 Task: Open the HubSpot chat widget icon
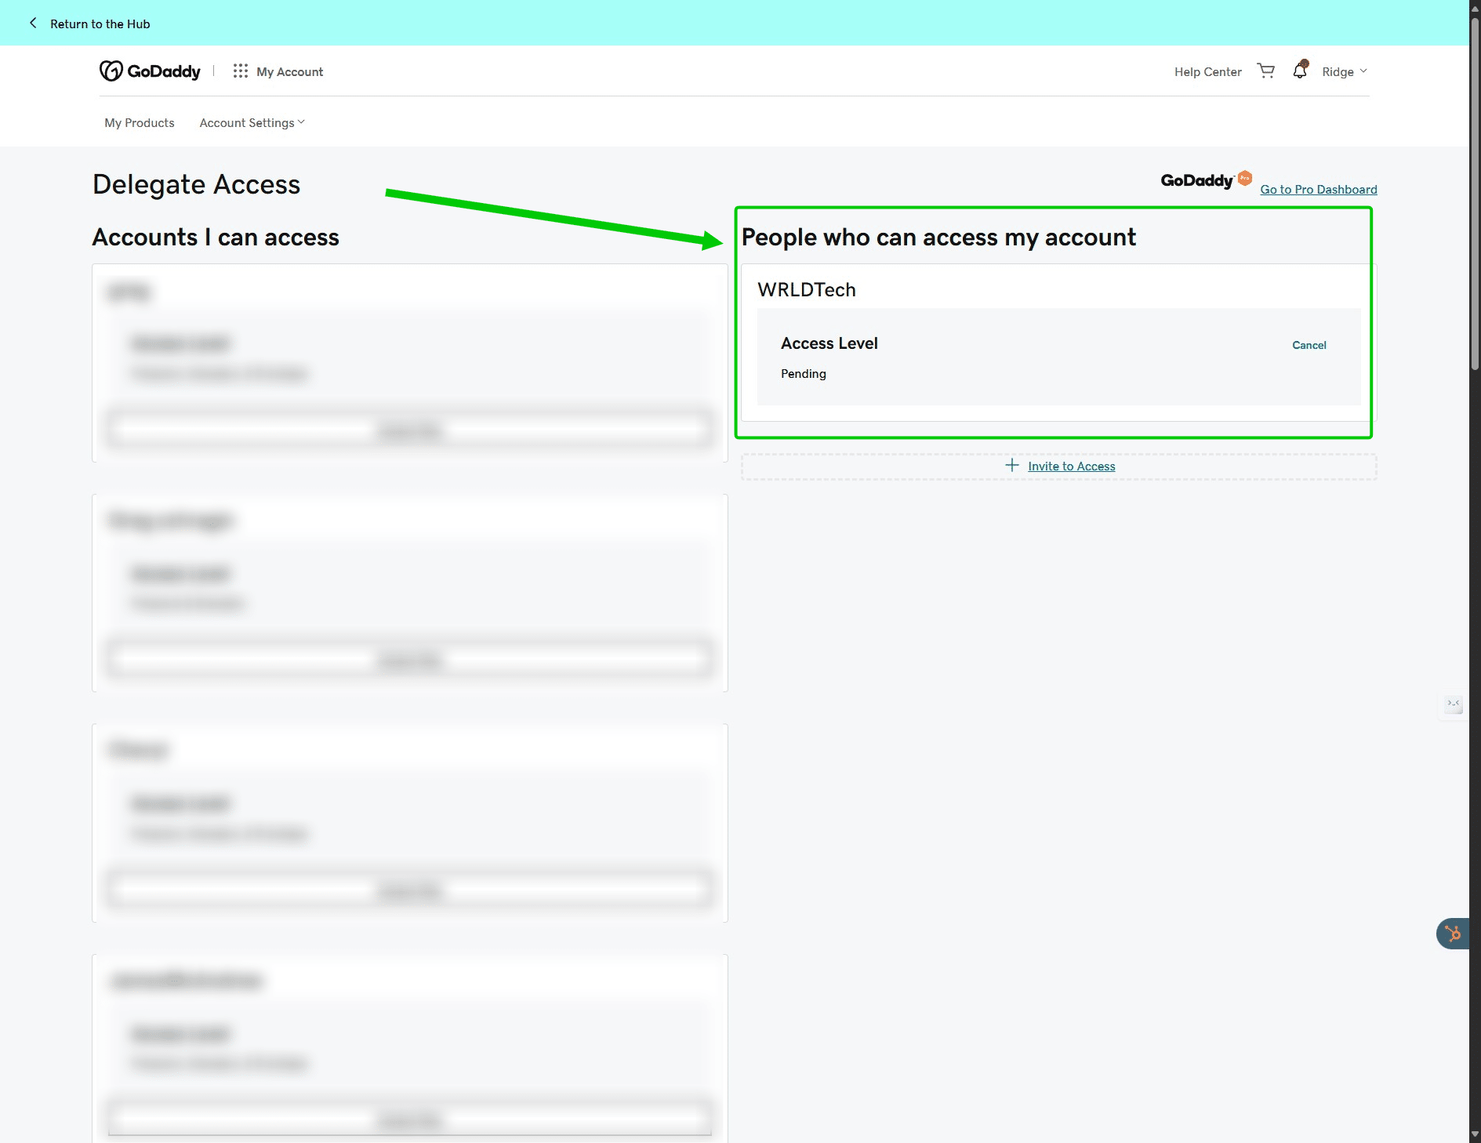coord(1453,934)
